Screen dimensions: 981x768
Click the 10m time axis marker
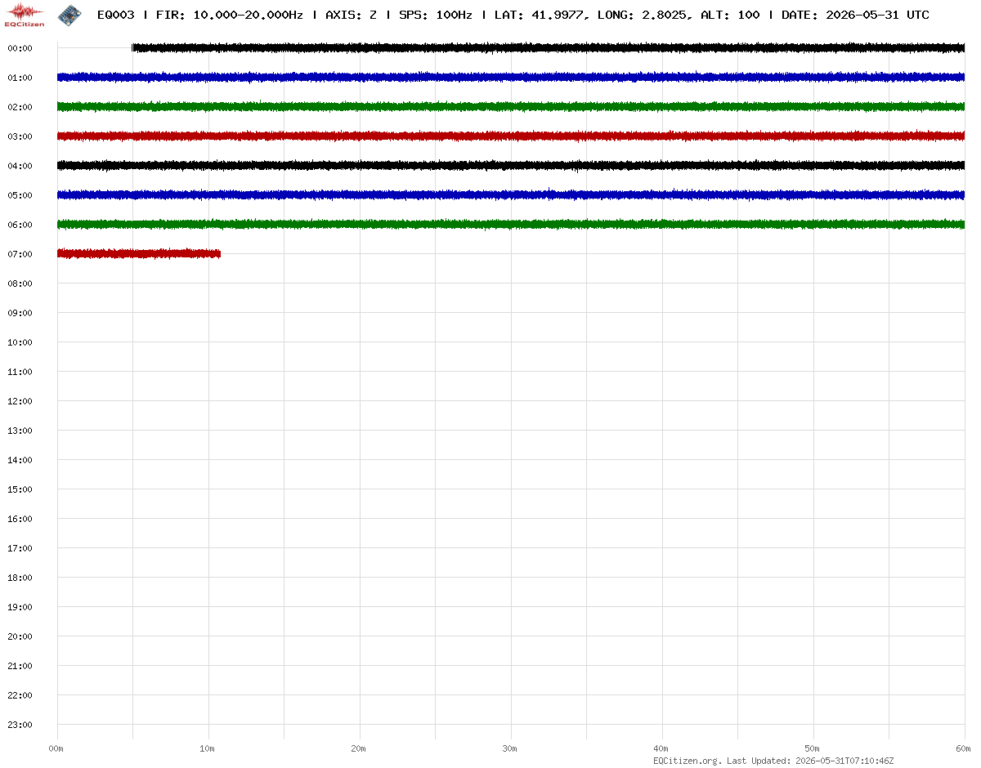(x=208, y=748)
